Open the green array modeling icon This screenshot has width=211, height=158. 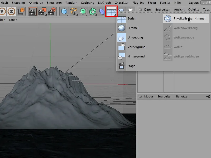[93, 12]
